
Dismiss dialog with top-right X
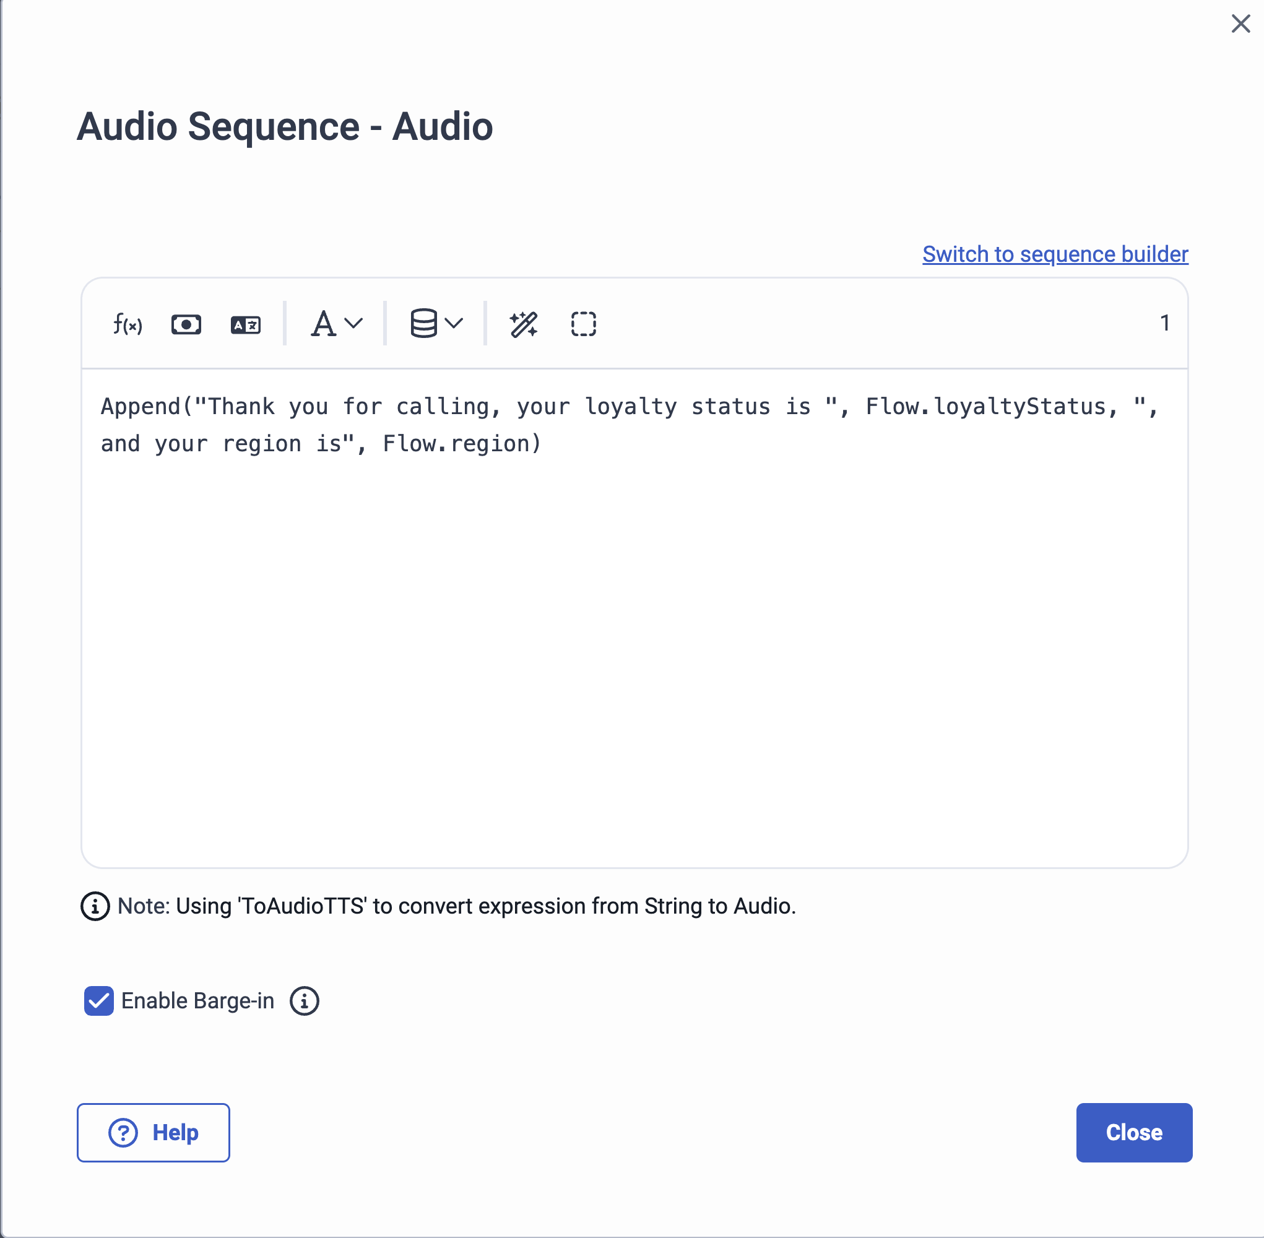(1240, 24)
